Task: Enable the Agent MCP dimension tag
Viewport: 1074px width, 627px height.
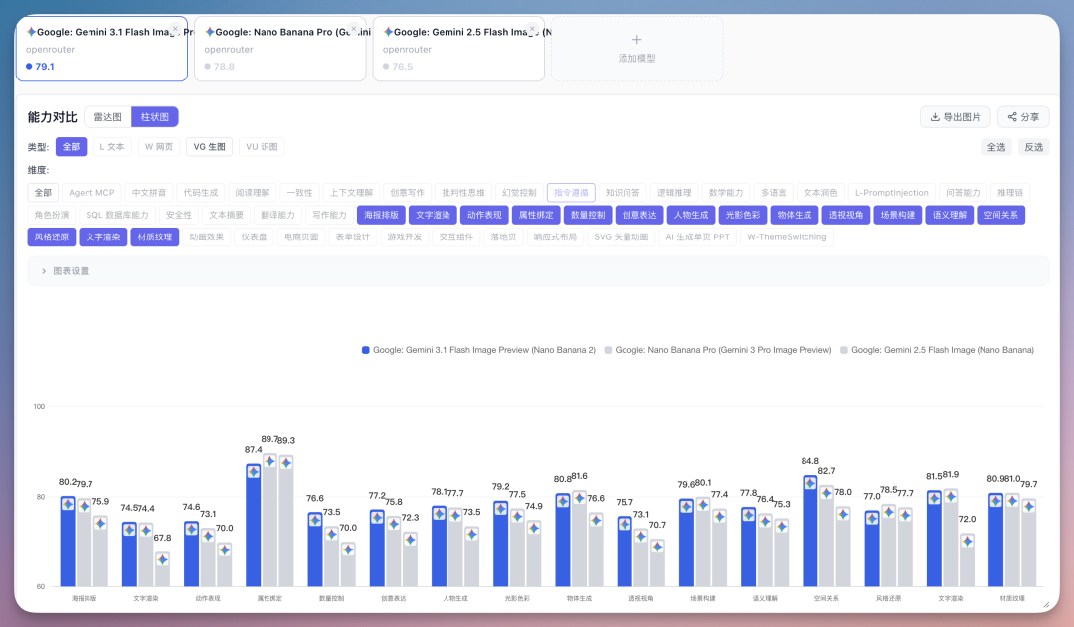Action: pos(91,193)
